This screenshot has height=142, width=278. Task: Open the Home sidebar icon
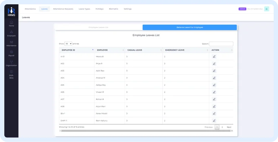[12, 24]
